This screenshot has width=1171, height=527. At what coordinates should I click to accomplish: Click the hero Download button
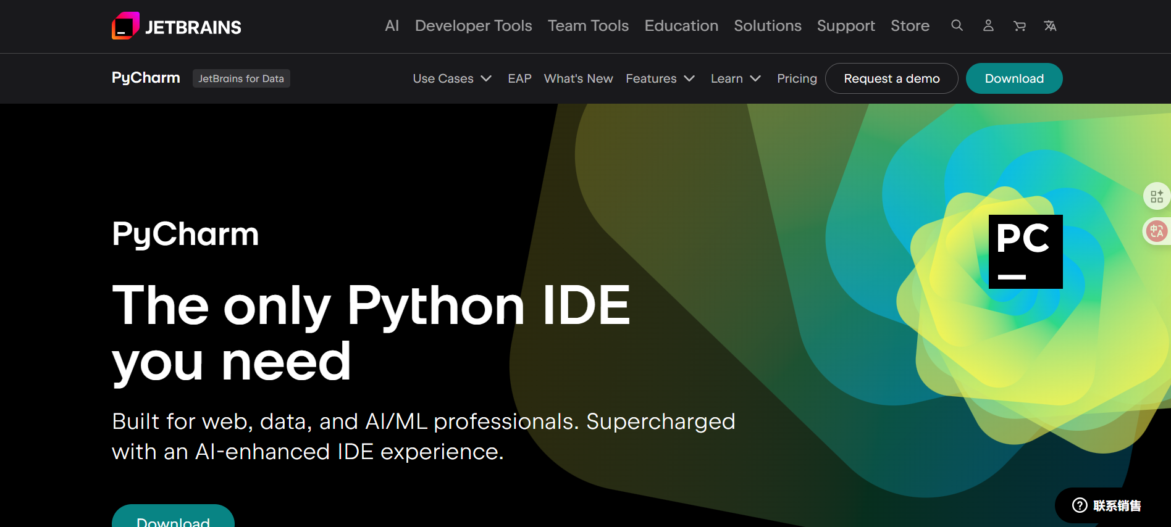(173, 516)
